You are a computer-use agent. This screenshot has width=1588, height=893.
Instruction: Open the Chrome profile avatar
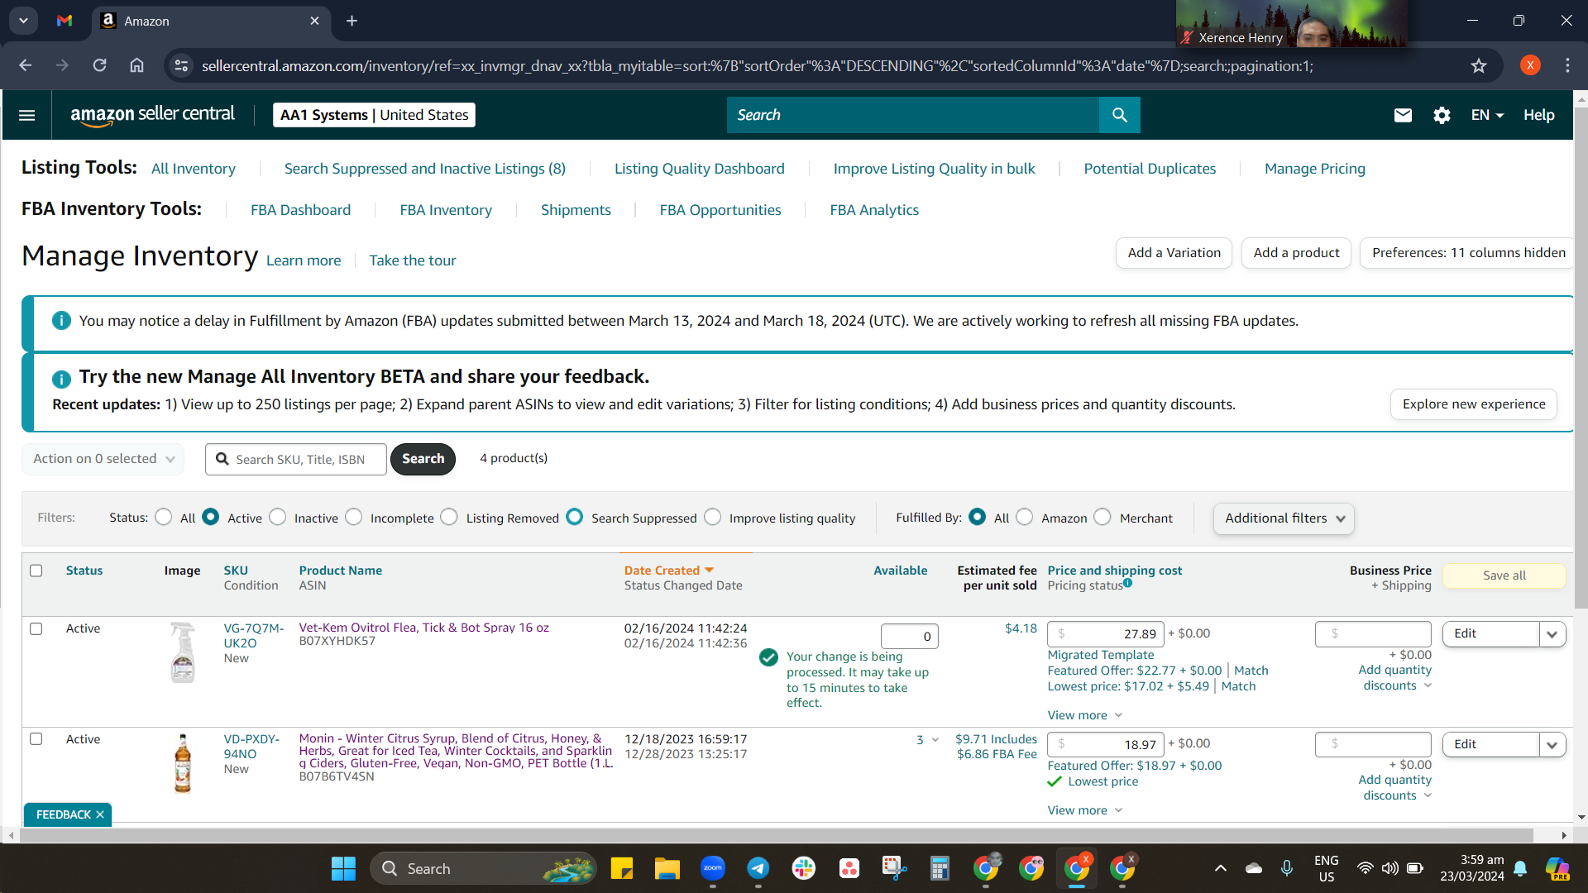(1530, 65)
